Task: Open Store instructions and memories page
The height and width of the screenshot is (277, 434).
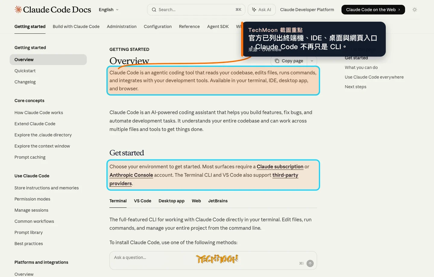Action: 46,188
